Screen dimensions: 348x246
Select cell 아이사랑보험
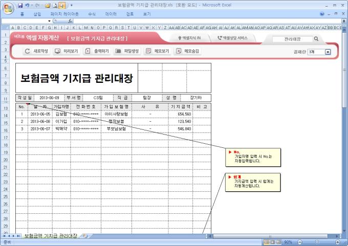pos(116,114)
